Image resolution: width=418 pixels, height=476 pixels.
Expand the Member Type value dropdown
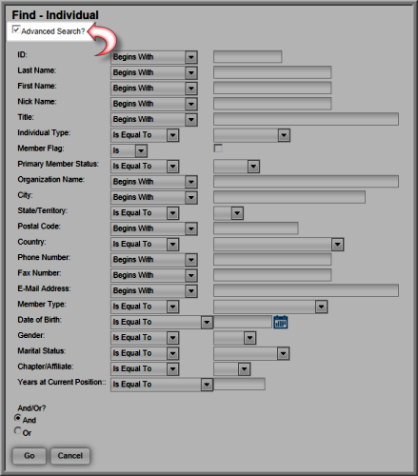(270, 307)
